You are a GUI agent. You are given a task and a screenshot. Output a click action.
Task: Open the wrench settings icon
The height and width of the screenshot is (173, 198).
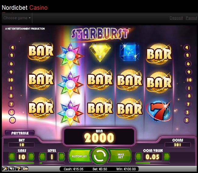coord(5,169)
